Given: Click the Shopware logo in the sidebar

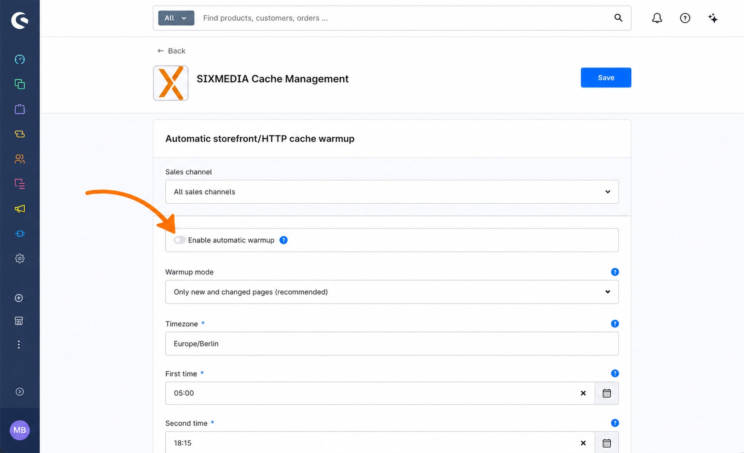Looking at the screenshot, I should point(20,20).
